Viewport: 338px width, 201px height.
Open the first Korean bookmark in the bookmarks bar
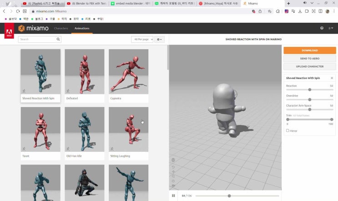click(x=11, y=19)
